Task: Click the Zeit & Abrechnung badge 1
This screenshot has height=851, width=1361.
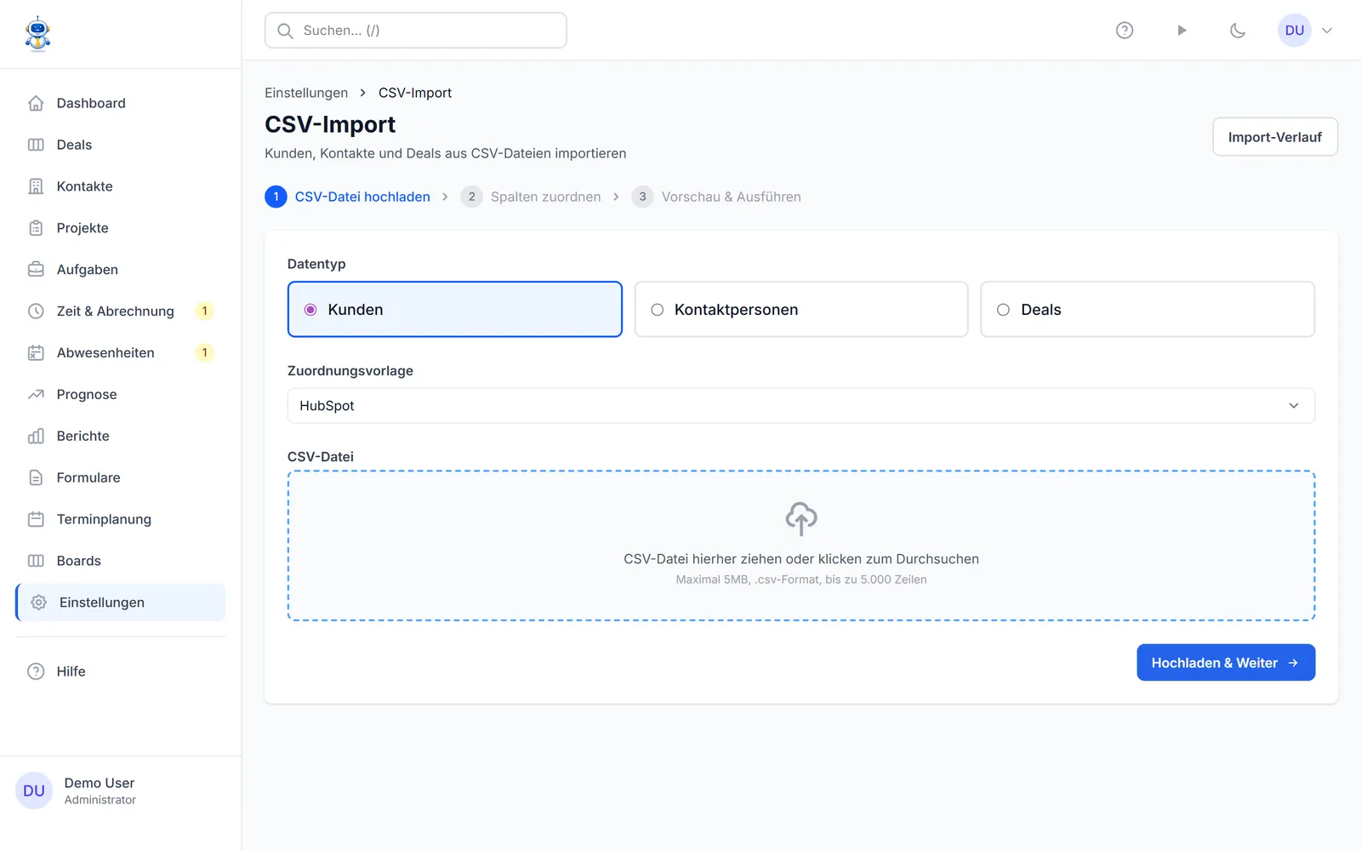Action: coord(204,311)
